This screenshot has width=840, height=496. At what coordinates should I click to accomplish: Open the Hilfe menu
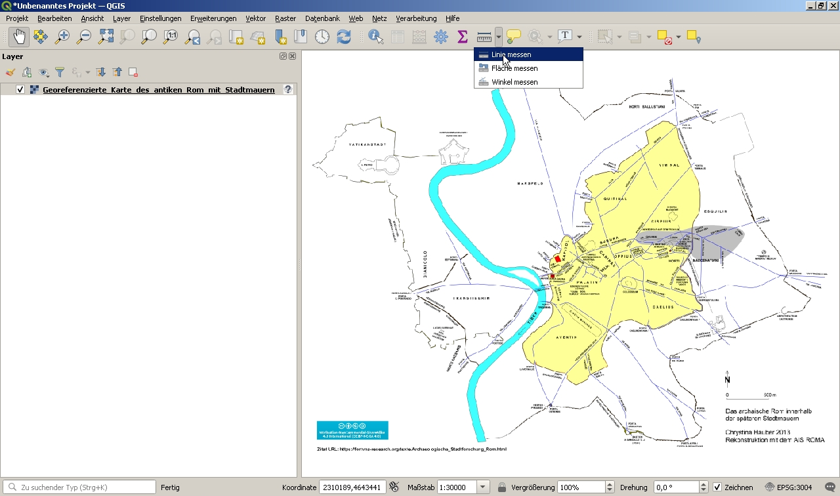click(x=452, y=18)
